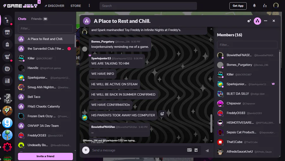Click the Get App button

pos(238,6)
